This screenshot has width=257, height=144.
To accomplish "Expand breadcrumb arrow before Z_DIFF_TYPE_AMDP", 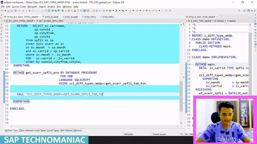I will coord(187,21).
